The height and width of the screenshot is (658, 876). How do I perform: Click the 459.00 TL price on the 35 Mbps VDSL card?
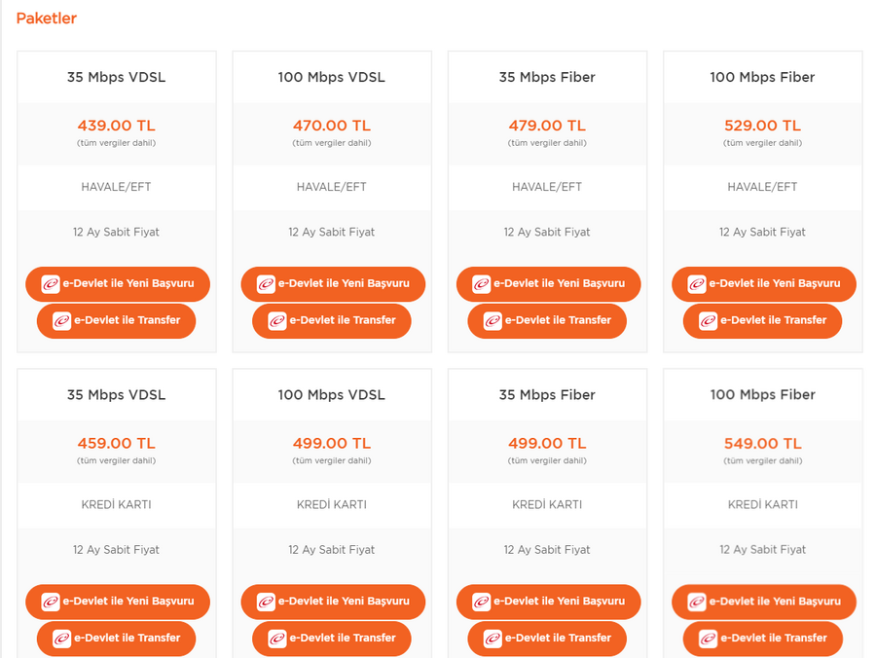coord(116,444)
